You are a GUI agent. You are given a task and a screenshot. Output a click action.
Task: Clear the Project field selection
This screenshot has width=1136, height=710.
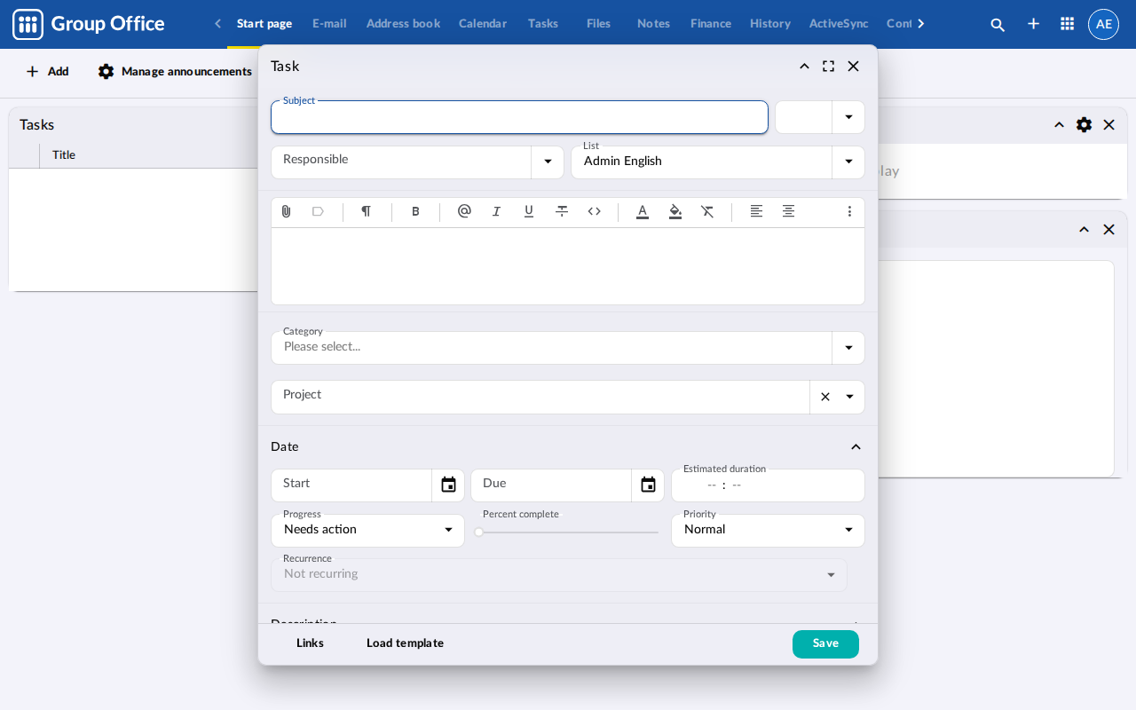coord(825,397)
